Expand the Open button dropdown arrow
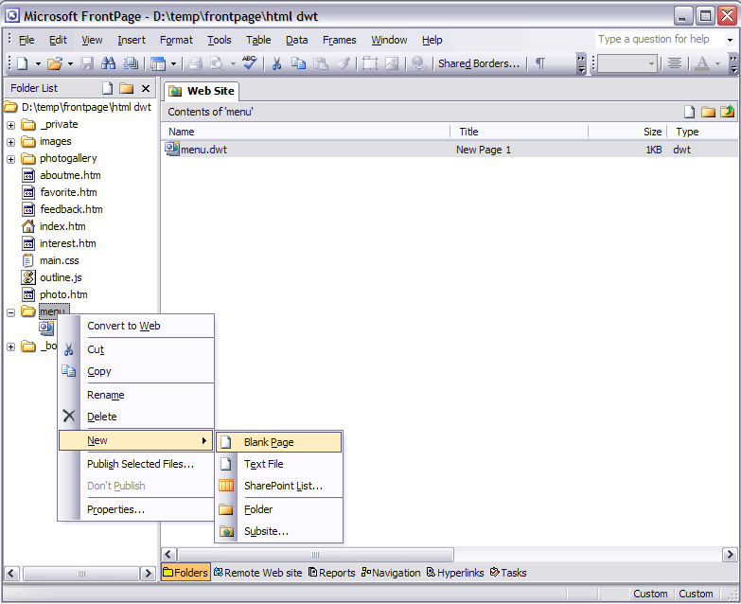Viewport: 741px width, 604px height. [x=70, y=63]
